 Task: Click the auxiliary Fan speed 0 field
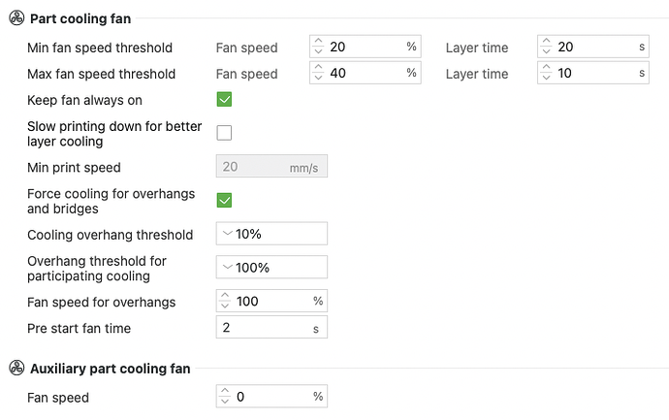coord(271,397)
